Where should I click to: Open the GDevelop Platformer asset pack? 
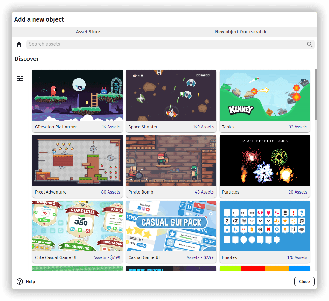click(77, 95)
